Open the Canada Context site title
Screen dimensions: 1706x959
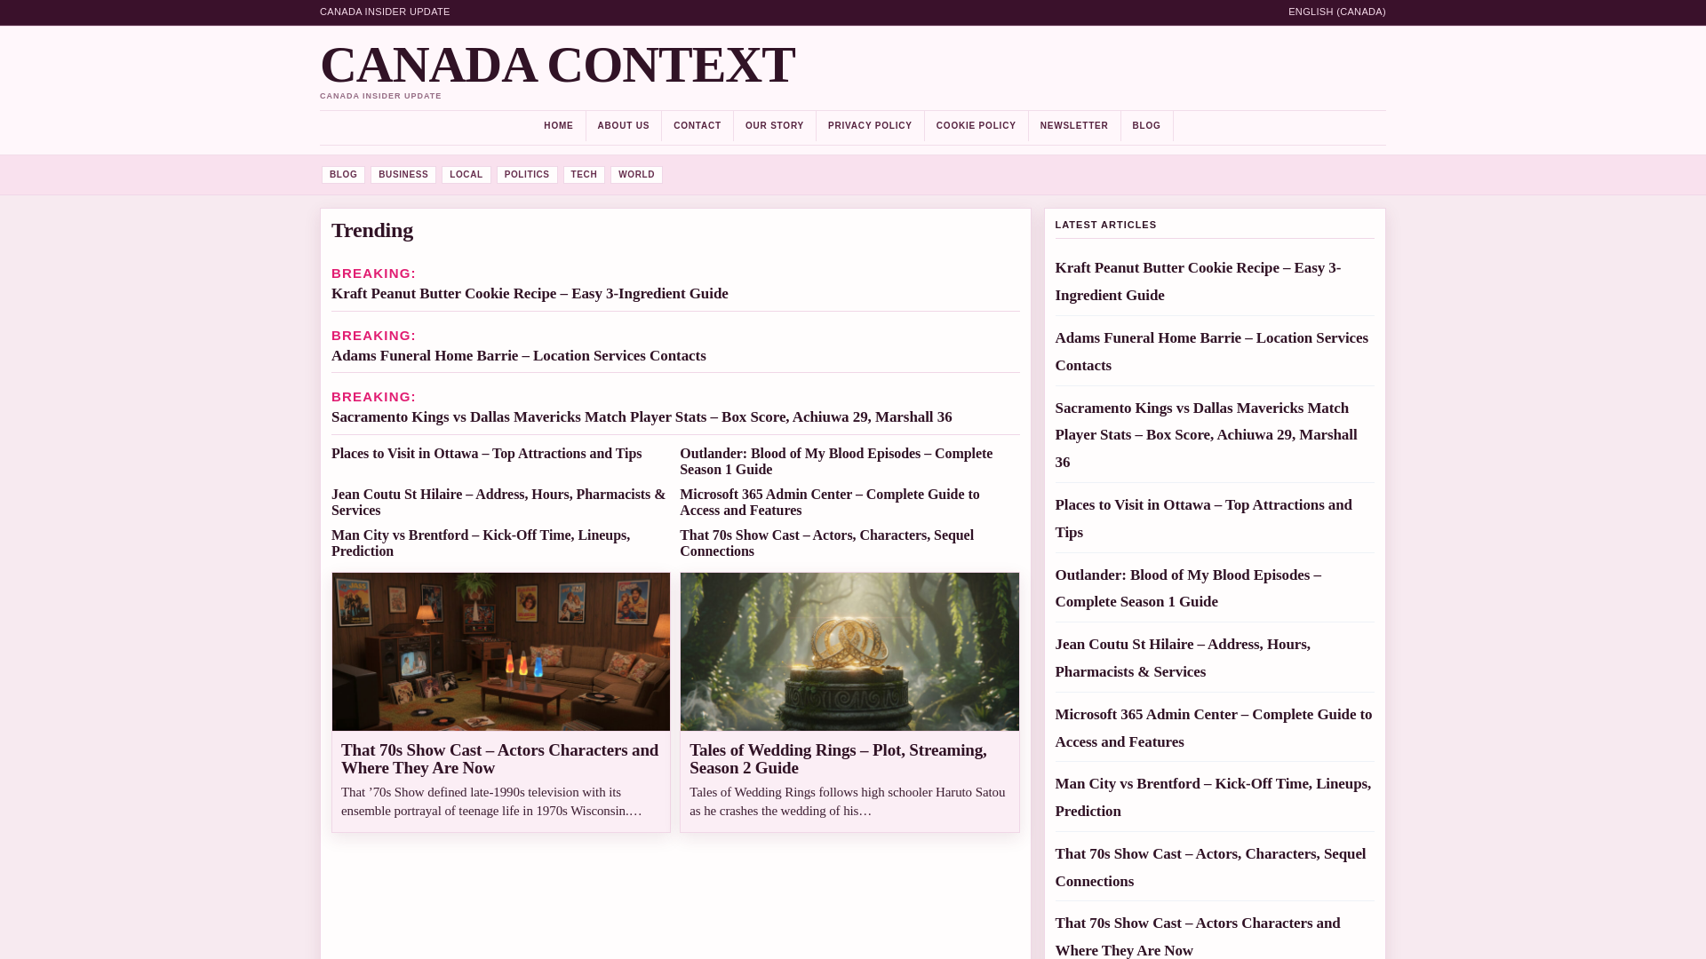[x=557, y=65]
